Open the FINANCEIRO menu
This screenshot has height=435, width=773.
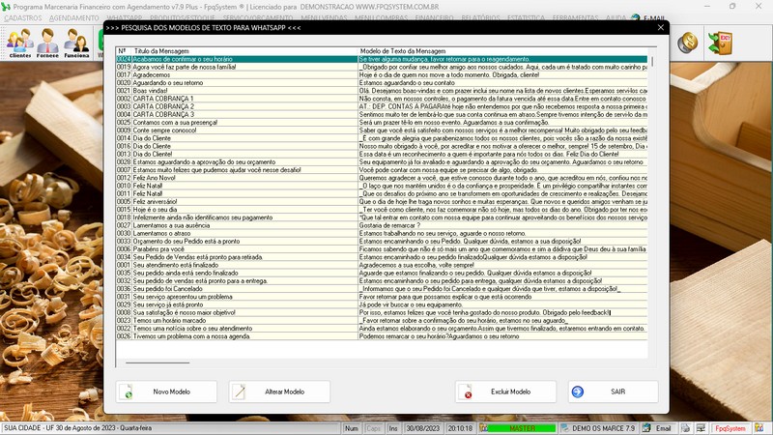(x=434, y=17)
